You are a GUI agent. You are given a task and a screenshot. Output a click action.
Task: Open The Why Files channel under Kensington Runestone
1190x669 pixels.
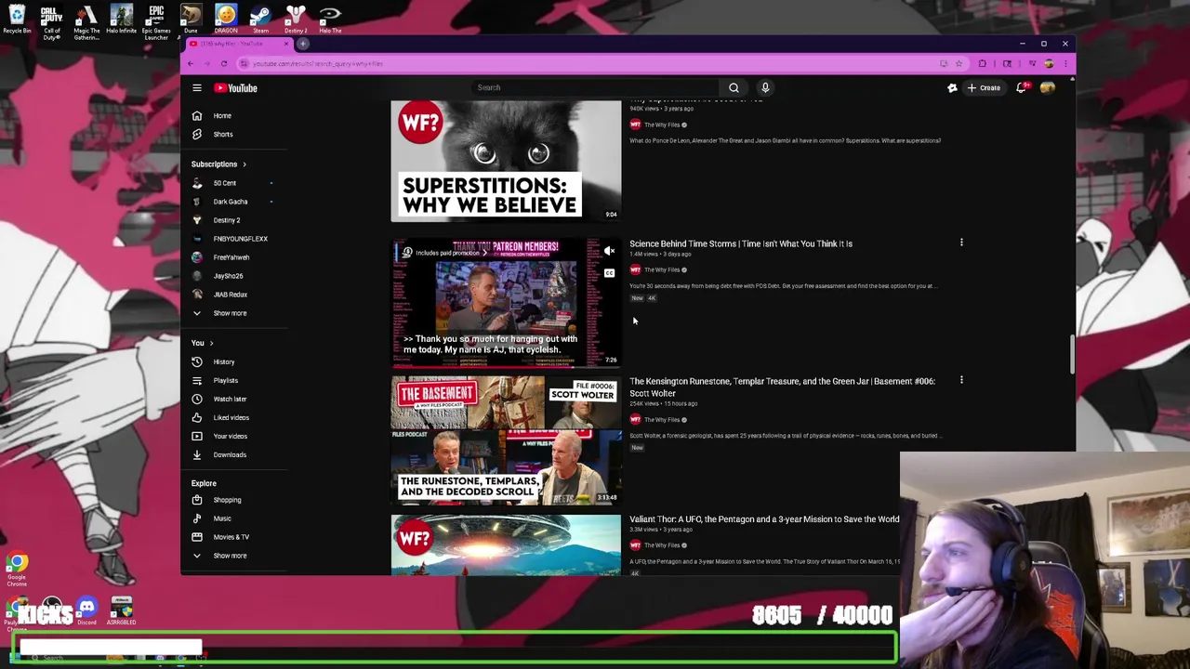coord(662,420)
